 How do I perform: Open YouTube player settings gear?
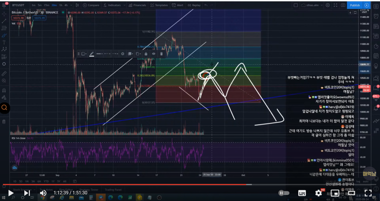[319, 193]
